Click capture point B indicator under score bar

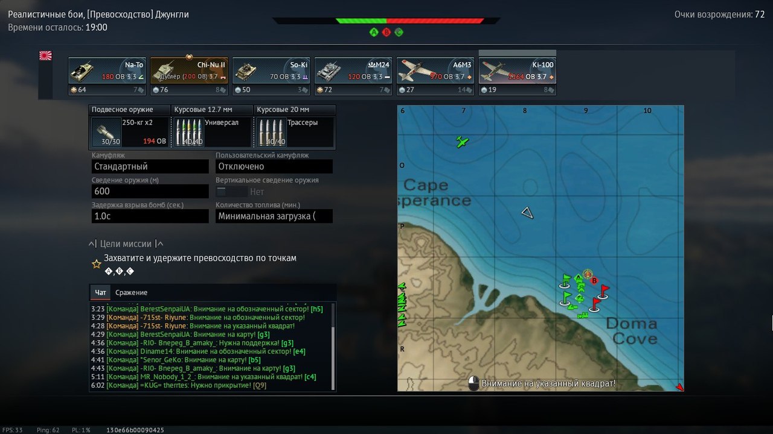[x=386, y=32]
